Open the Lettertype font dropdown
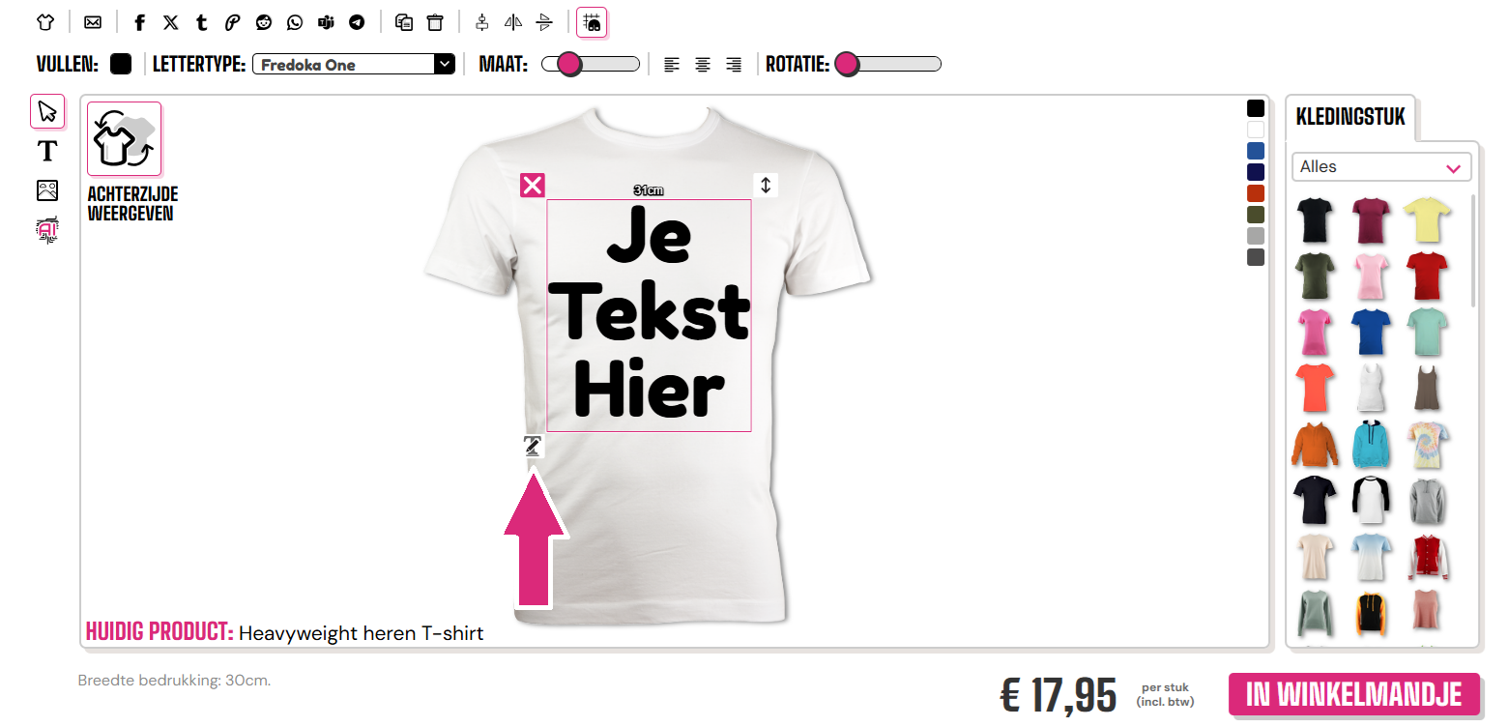The height and width of the screenshot is (727, 1508). coord(353,65)
